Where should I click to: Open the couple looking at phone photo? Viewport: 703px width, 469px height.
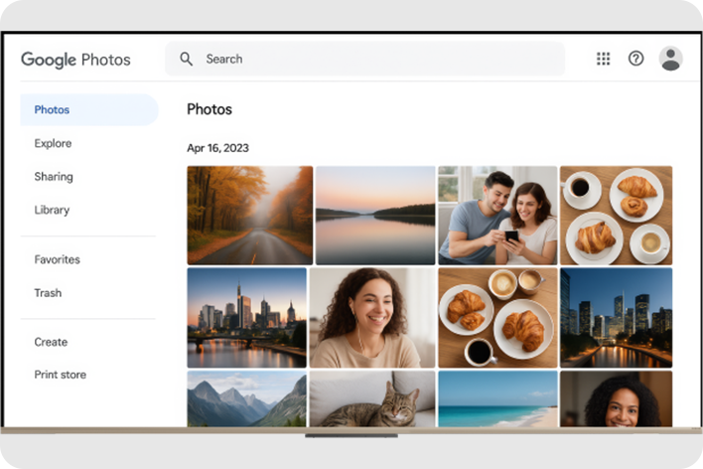point(497,215)
